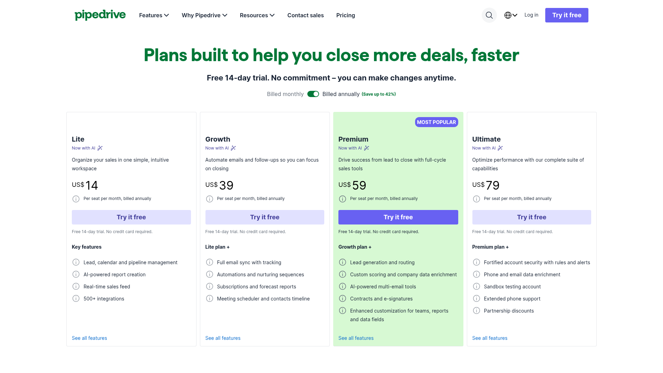
Task: Open info for Enhanced customization for teams
Action: (343, 310)
